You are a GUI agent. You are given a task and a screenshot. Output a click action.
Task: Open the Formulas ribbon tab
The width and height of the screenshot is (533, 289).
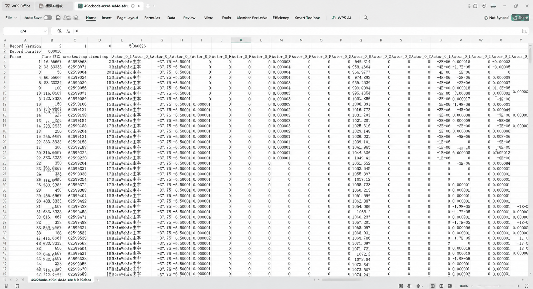pos(152,18)
